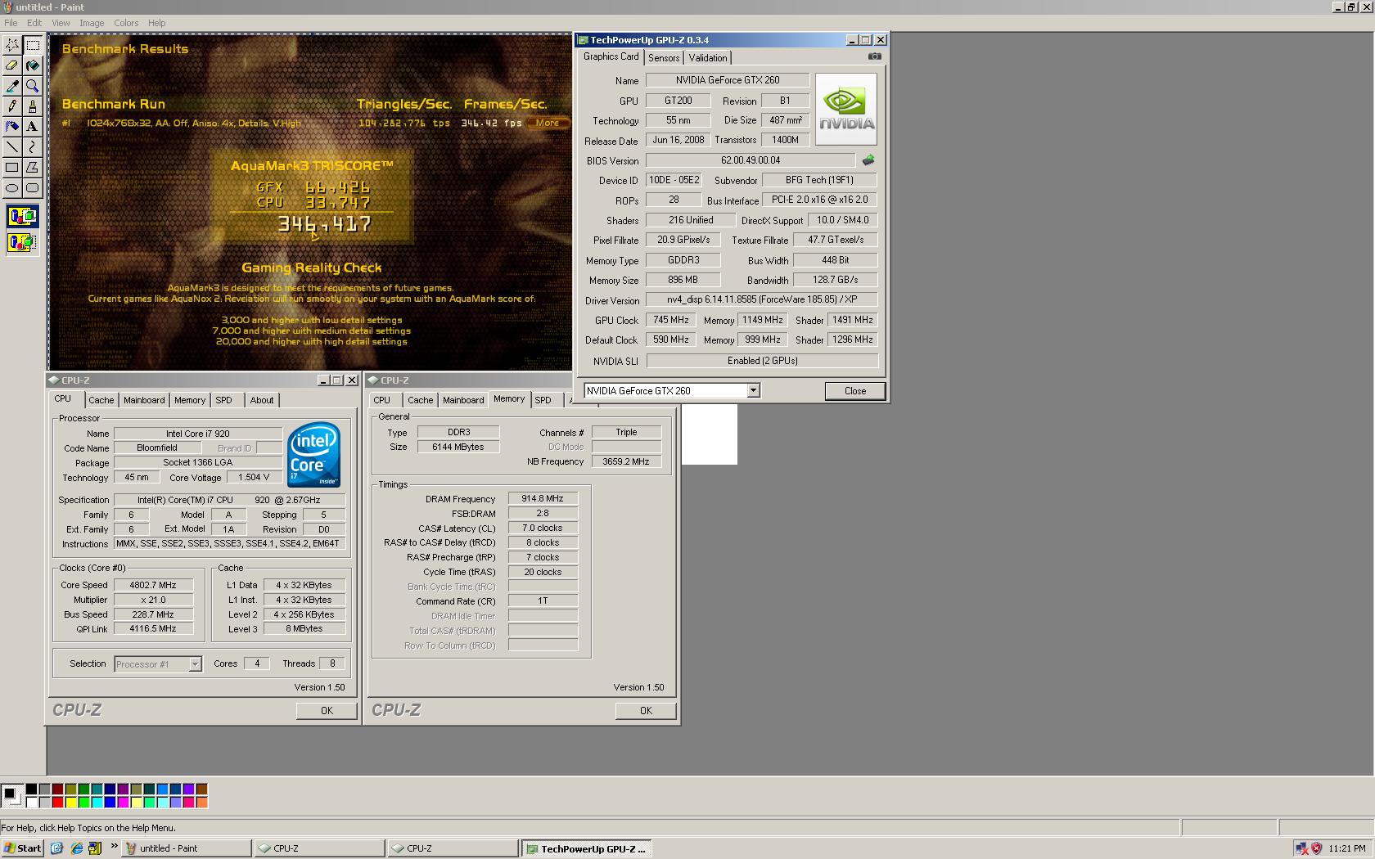Viewport: 1375px width, 859px height.
Task: Choose the Curve tool
Action: [33, 146]
